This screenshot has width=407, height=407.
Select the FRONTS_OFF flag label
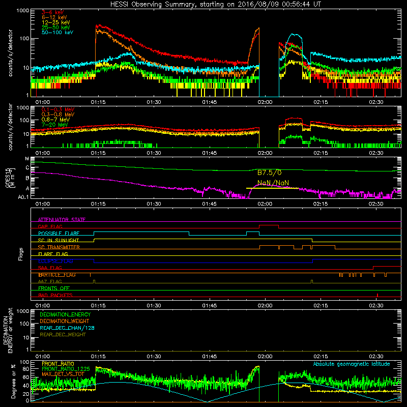click(x=54, y=288)
